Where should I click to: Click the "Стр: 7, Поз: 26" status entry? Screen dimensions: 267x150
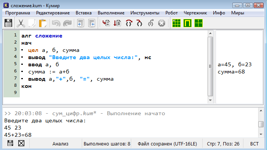[x=223, y=144]
